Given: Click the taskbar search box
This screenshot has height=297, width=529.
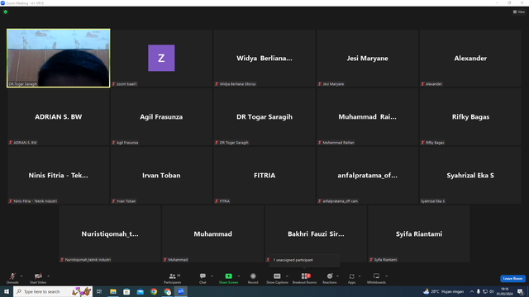Looking at the screenshot, I should (x=53, y=291).
